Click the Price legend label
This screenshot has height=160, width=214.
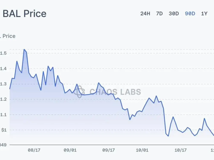coord(8,36)
